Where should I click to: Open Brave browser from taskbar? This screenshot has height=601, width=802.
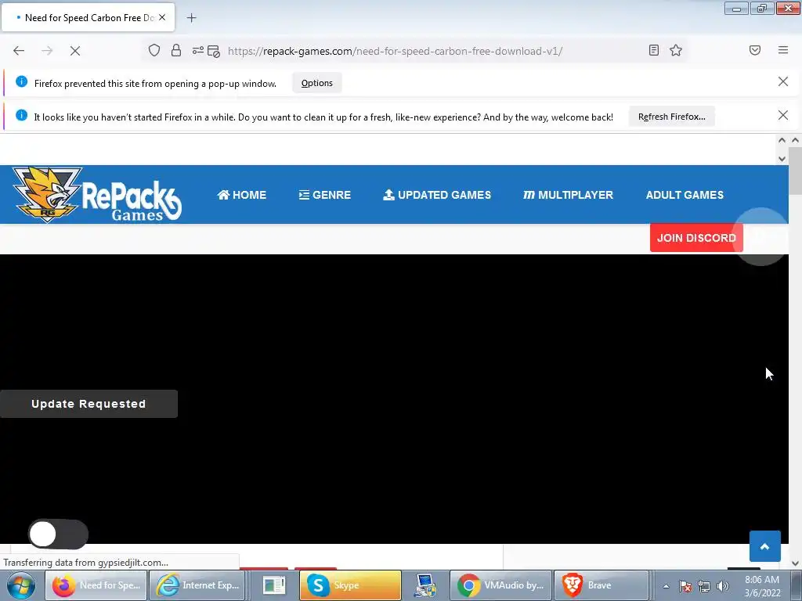coord(601,585)
